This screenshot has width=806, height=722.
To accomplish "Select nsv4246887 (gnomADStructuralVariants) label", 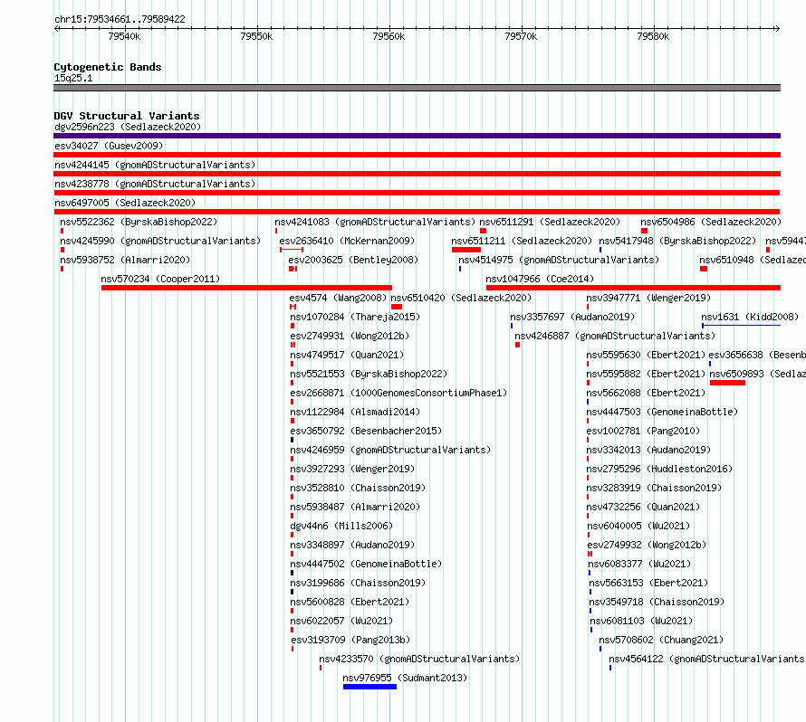I will [x=615, y=336].
